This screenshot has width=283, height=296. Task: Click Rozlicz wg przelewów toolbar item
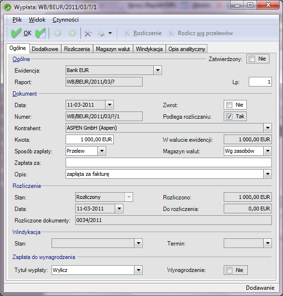tap(200, 33)
